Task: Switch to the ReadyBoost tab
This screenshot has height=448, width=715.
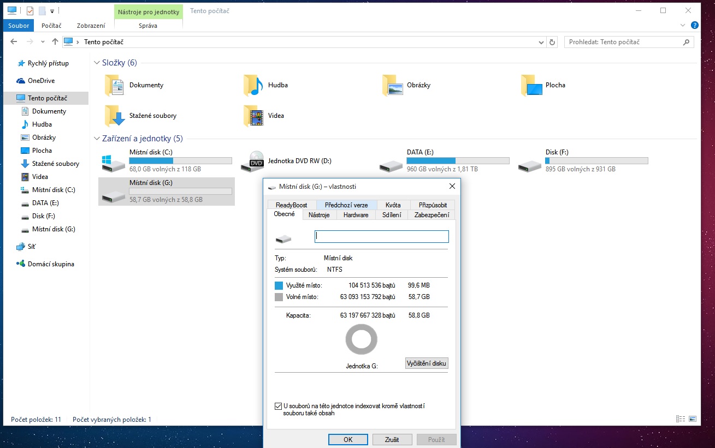Action: click(292, 205)
